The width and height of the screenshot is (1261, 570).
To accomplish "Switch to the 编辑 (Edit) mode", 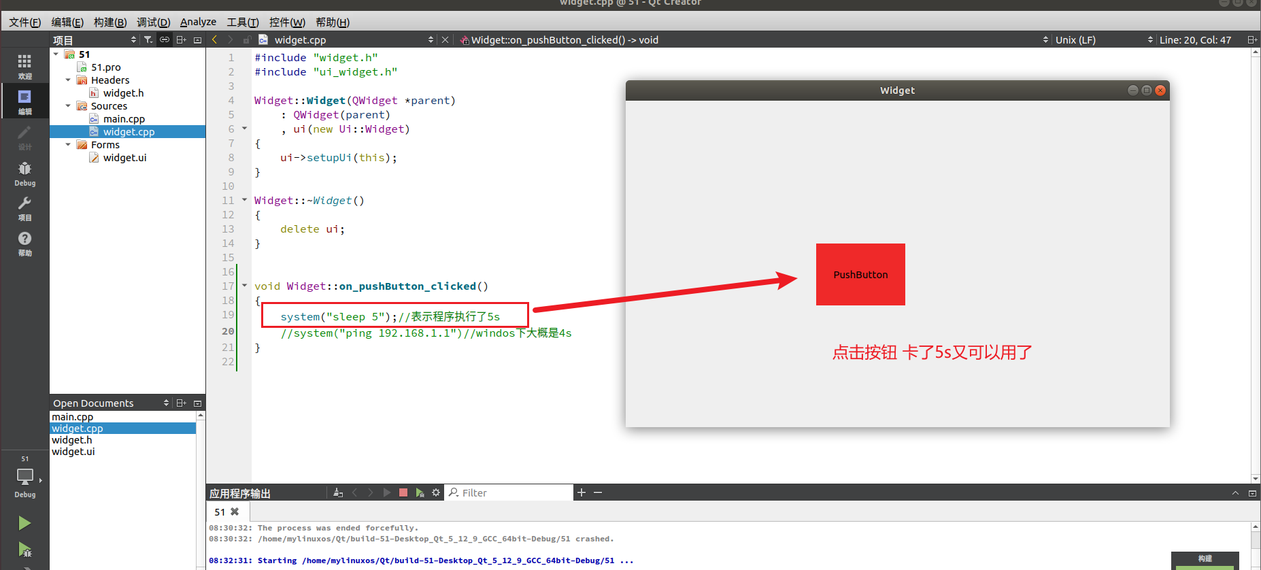I will [24, 102].
